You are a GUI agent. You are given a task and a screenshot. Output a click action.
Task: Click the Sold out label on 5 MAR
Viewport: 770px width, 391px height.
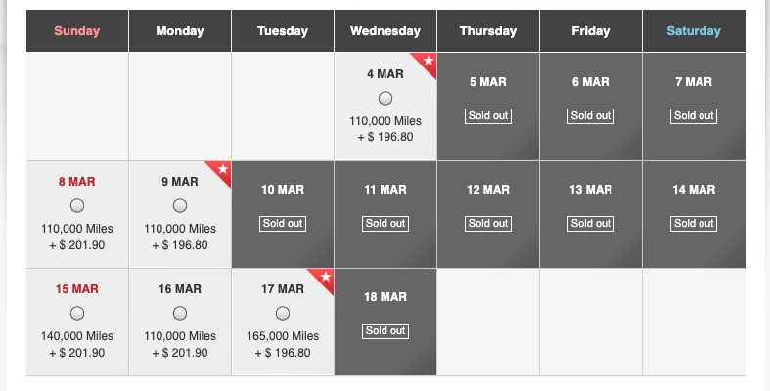488,115
